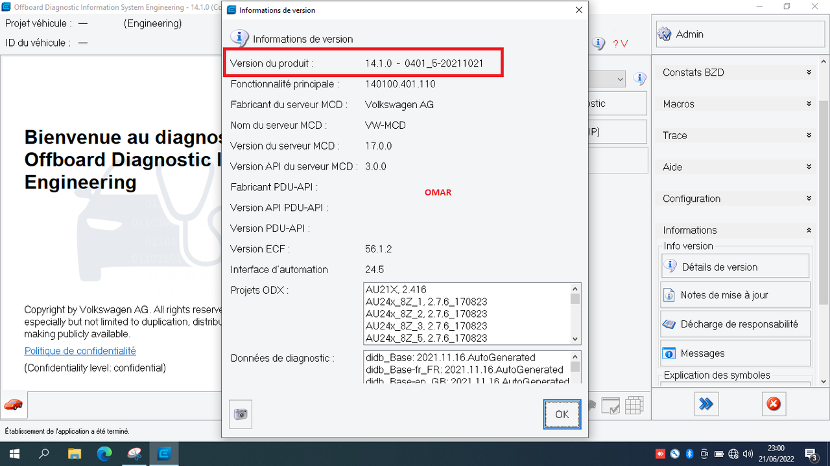Click the Informations de version header info icon
This screenshot has width=830, height=466.
(239, 38)
